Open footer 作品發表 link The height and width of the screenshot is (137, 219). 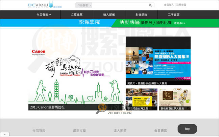39,131
